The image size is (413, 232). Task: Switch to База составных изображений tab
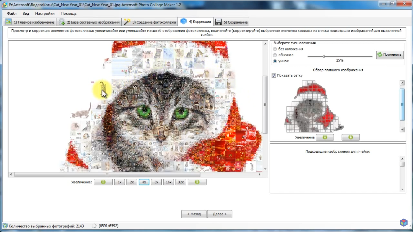(89, 22)
